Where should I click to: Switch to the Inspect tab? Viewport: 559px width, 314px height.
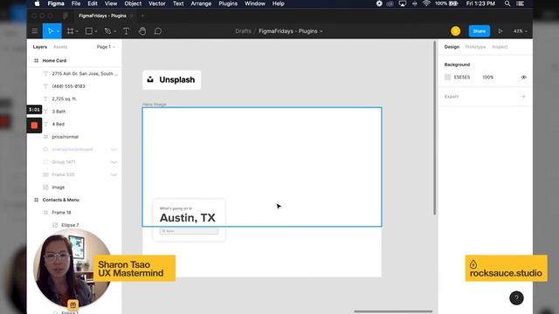[x=500, y=47]
